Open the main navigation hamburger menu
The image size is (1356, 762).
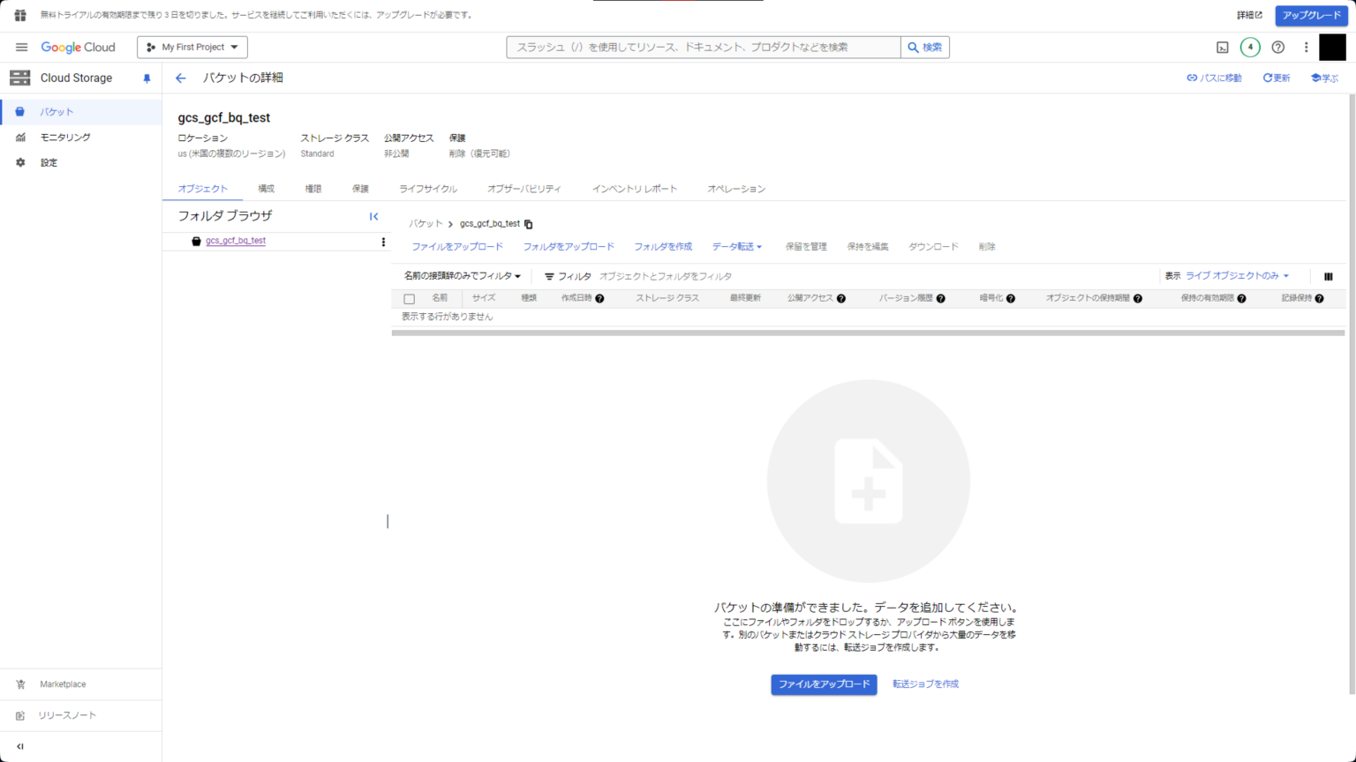pyautogui.click(x=21, y=47)
